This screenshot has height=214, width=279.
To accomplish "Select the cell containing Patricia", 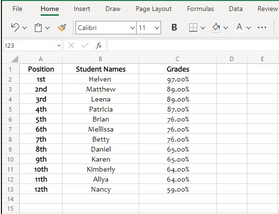I will 100,109.
